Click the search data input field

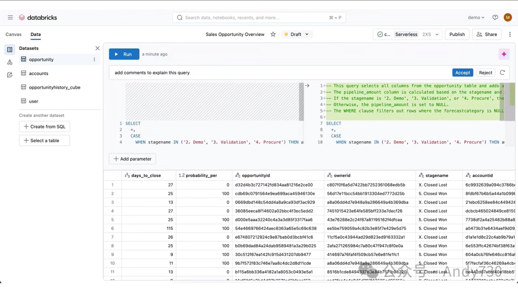pyautogui.click(x=254, y=18)
